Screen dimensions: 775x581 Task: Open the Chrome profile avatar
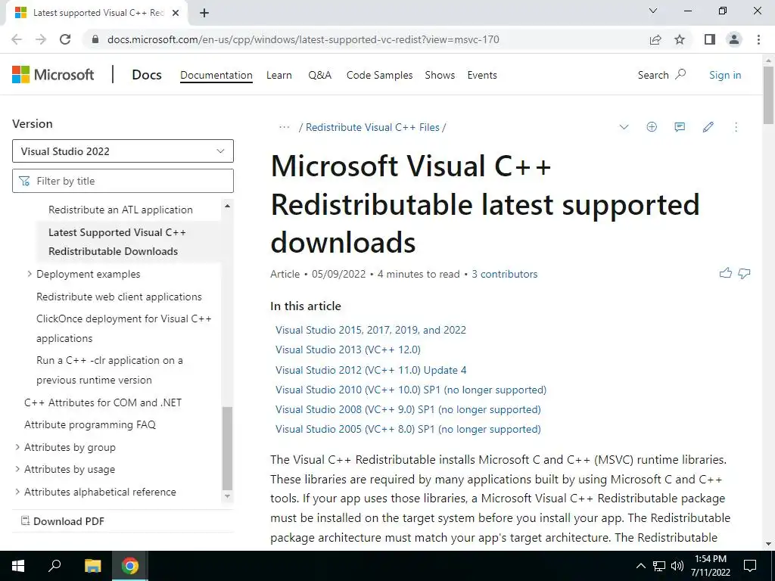(734, 39)
